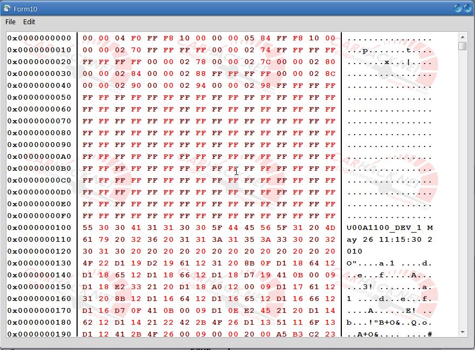Select address 0x0000000180
The width and height of the screenshot is (475, 350).
pyautogui.click(x=39, y=322)
